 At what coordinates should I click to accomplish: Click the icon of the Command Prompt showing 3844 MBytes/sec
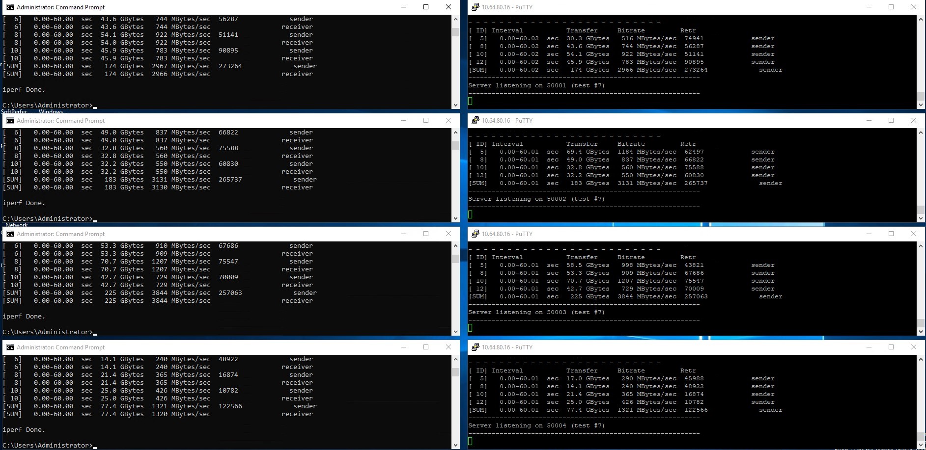point(10,234)
